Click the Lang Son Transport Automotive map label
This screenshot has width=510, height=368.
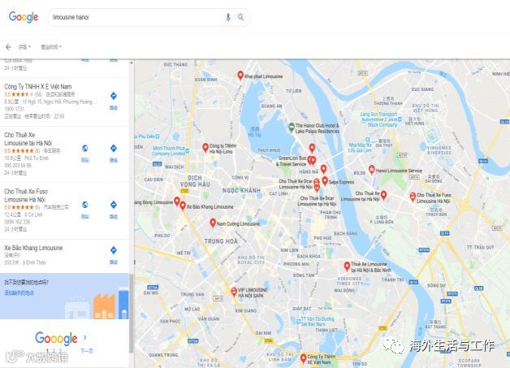(379, 119)
